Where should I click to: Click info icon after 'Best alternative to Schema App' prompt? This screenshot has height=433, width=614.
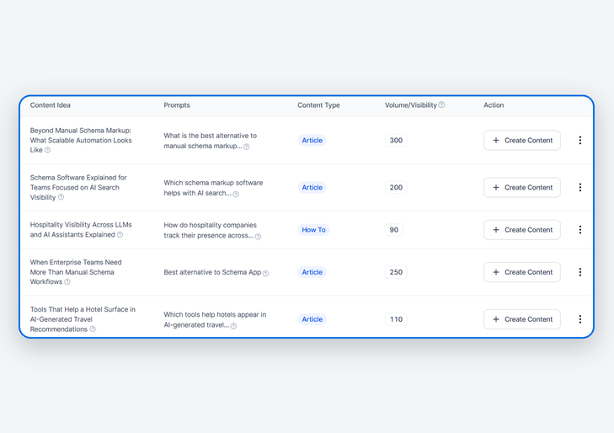[x=265, y=273]
